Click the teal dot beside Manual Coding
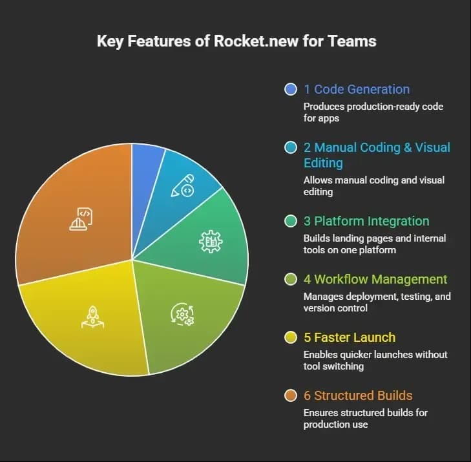471x462 pixels. [x=291, y=147]
